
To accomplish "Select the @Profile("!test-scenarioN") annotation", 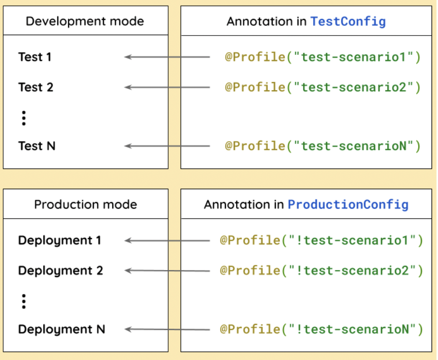I will [322, 330].
